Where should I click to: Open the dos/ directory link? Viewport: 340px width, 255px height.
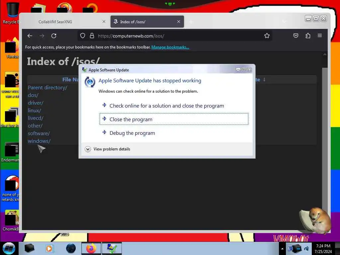tap(33, 95)
